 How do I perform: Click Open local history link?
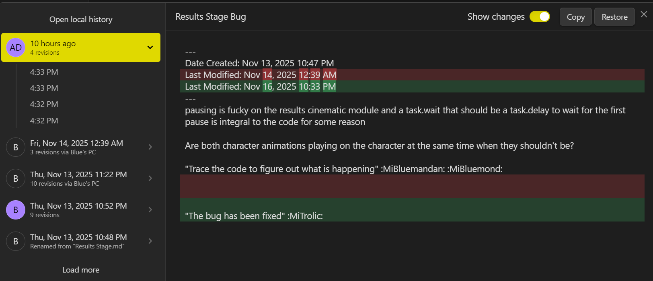click(x=81, y=19)
